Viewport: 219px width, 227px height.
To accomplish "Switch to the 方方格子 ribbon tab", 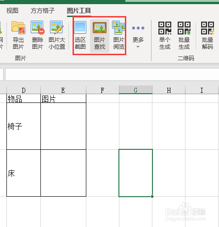I will pos(43,11).
